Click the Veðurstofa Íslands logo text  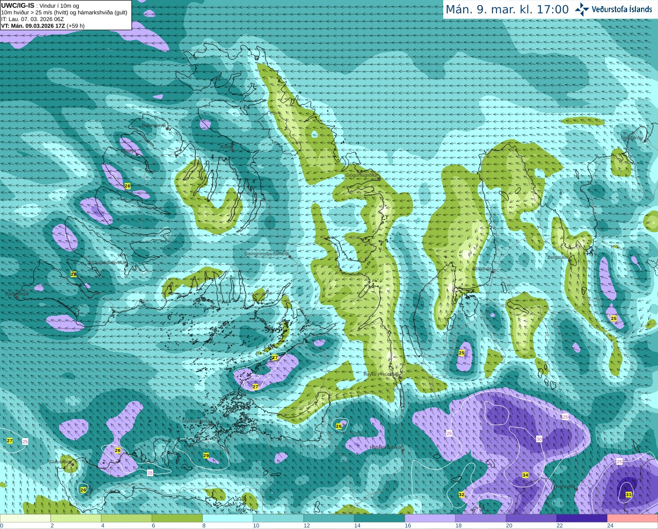click(622, 9)
